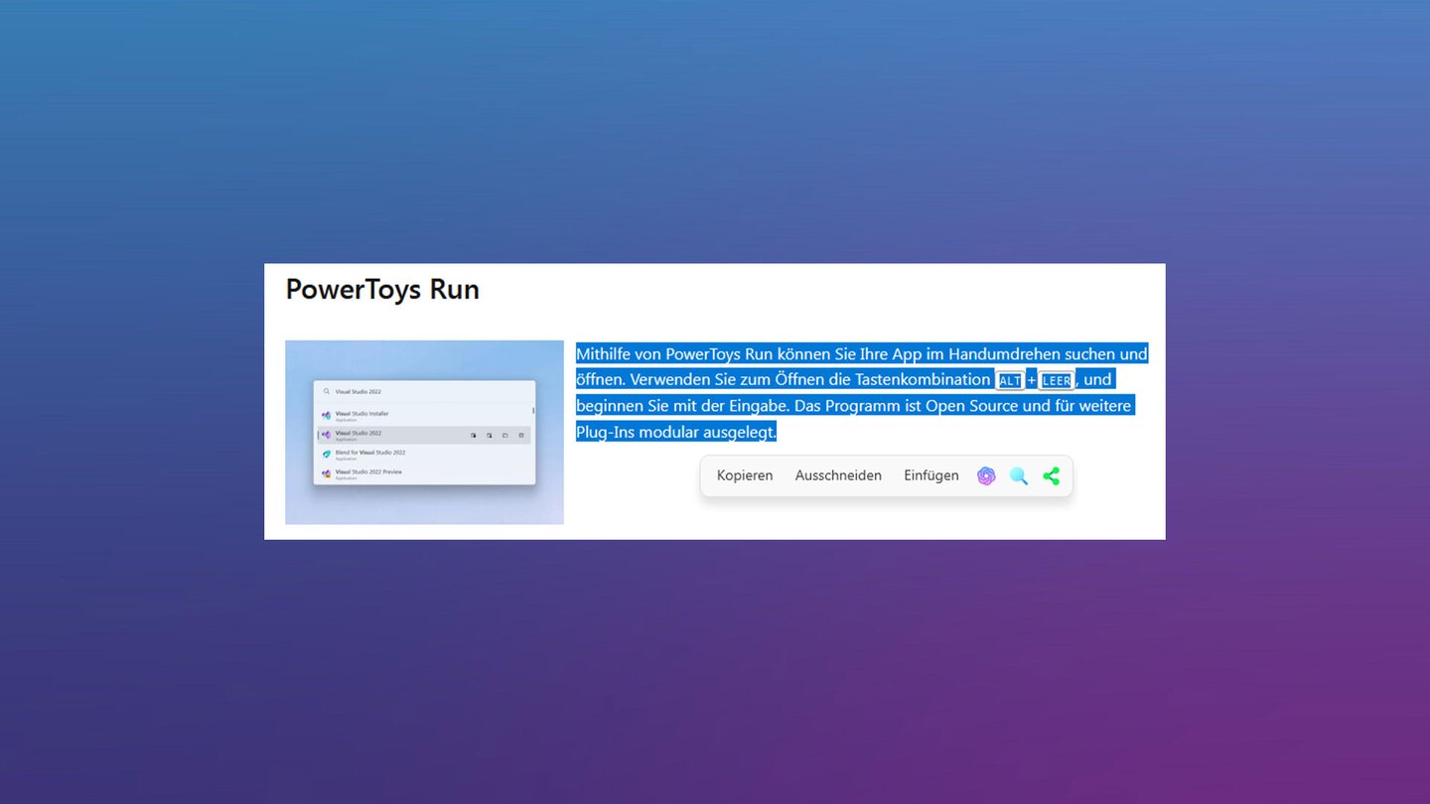1430x804 pixels.
Task: Click the LEER key badge in text
Action: coord(1056,380)
